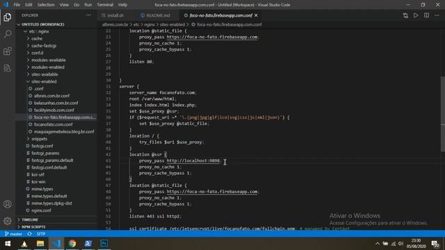This screenshot has width=445, height=250.
Task: Open the Accounts menu icon
Action: coord(8,204)
